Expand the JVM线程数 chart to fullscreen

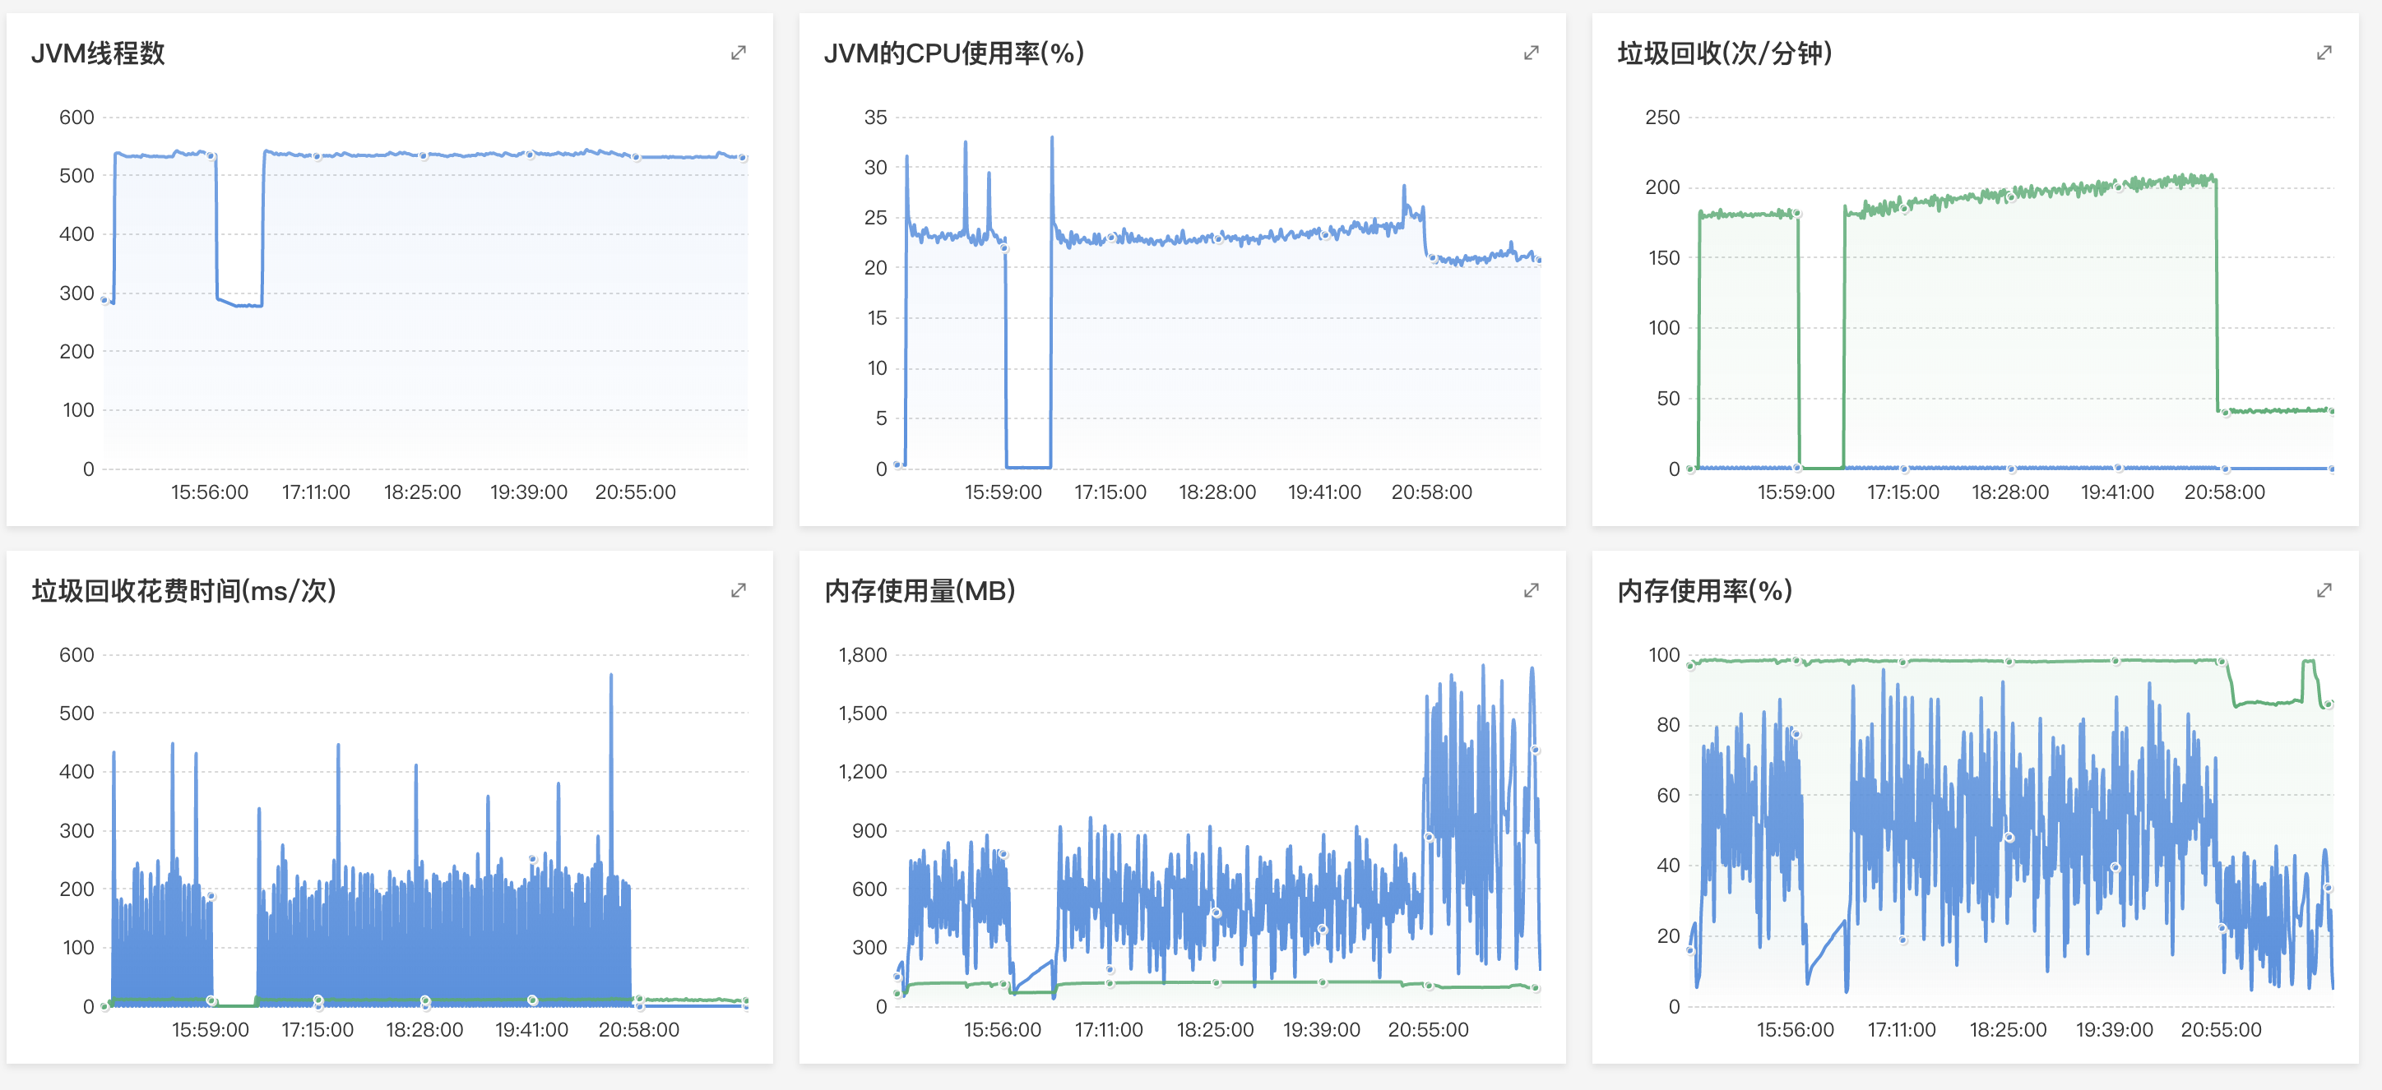click(738, 53)
